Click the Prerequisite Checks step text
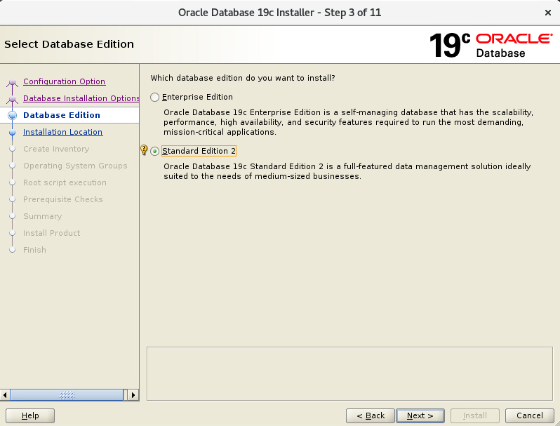The width and height of the screenshot is (560, 426). click(x=63, y=199)
